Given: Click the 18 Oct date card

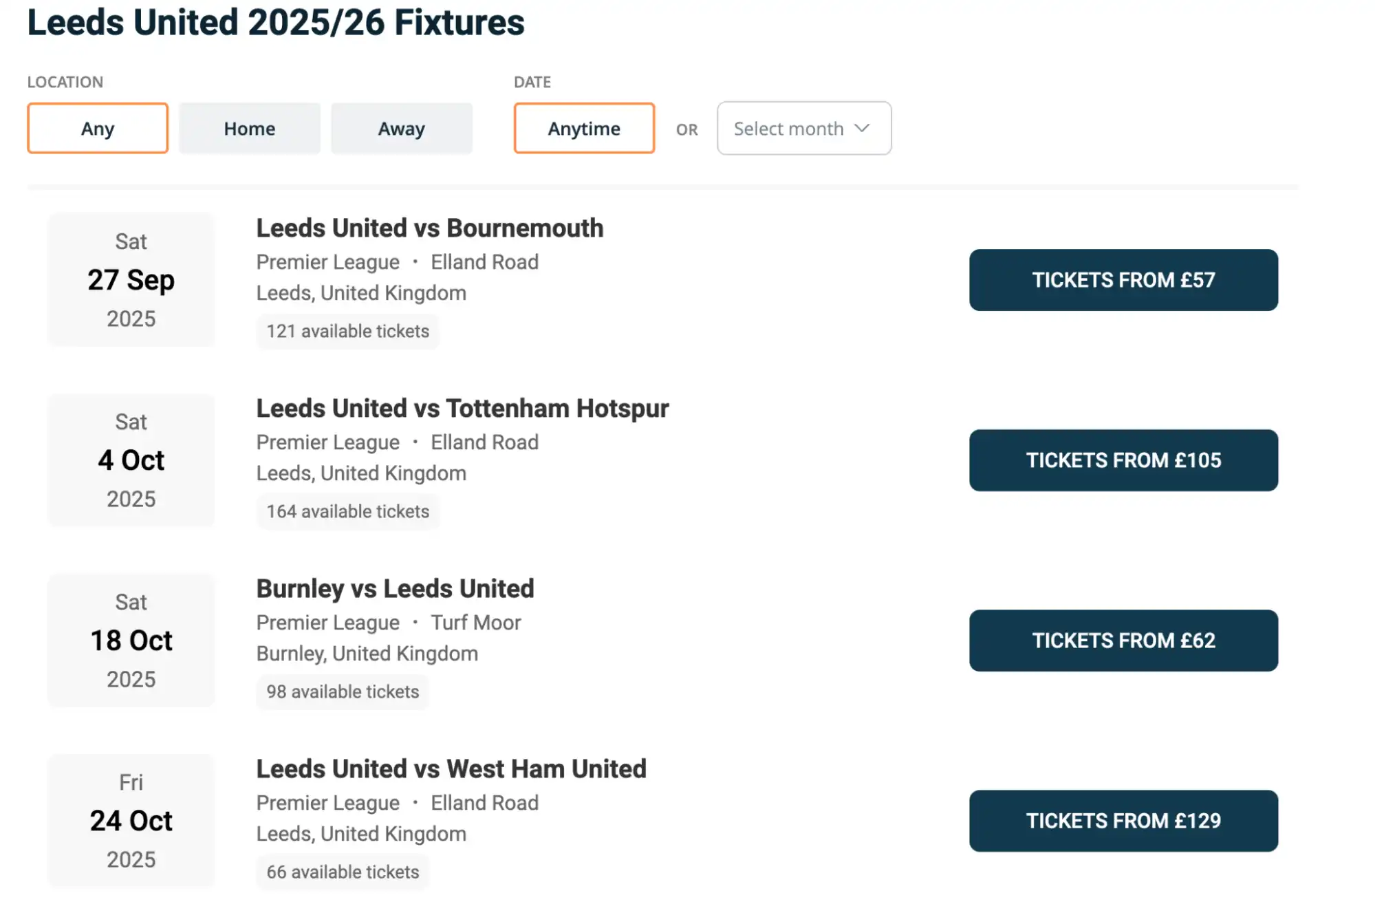Looking at the screenshot, I should (x=131, y=641).
